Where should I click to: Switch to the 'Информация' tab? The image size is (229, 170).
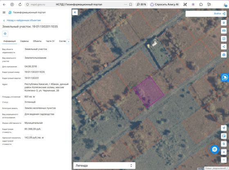9,41
